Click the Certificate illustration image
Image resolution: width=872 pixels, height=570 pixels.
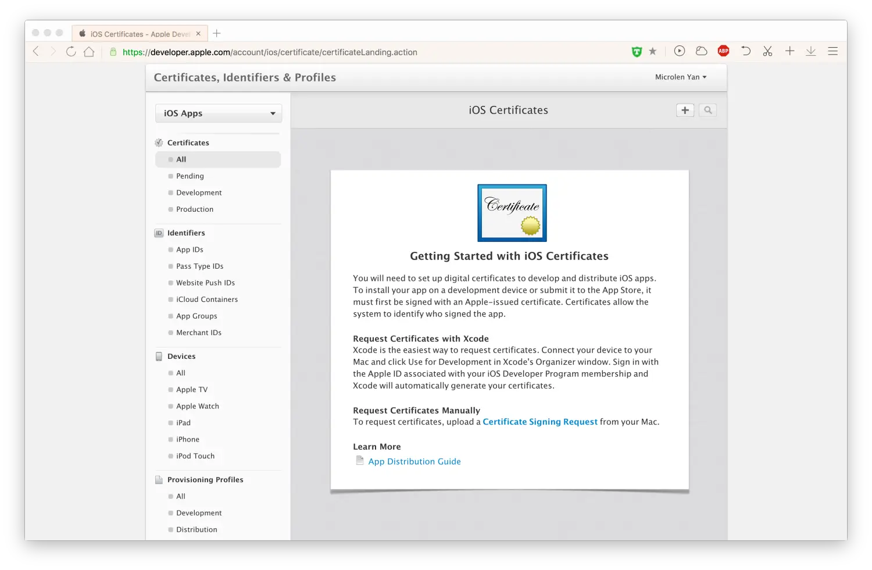(x=512, y=213)
